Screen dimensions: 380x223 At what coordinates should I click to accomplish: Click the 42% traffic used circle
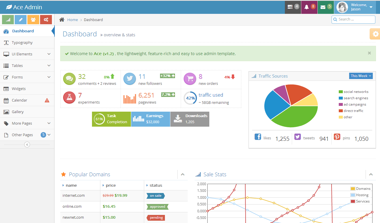point(190,98)
